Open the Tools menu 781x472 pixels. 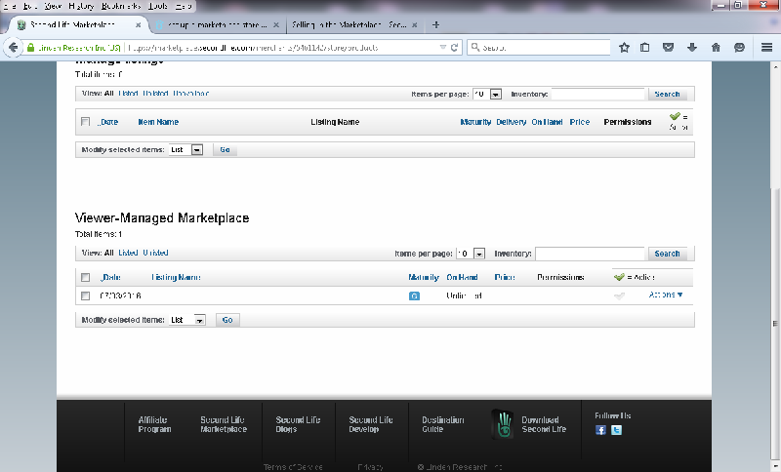(x=158, y=6)
